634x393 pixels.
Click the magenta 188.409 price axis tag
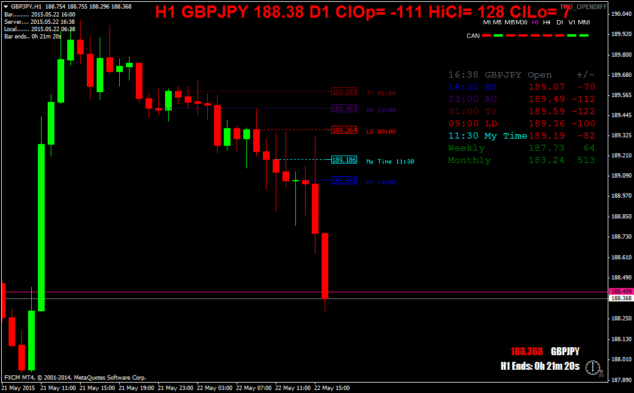point(621,291)
